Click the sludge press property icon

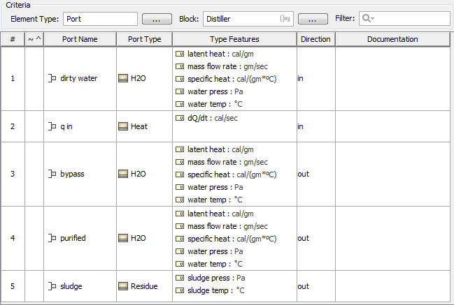[x=179, y=278]
